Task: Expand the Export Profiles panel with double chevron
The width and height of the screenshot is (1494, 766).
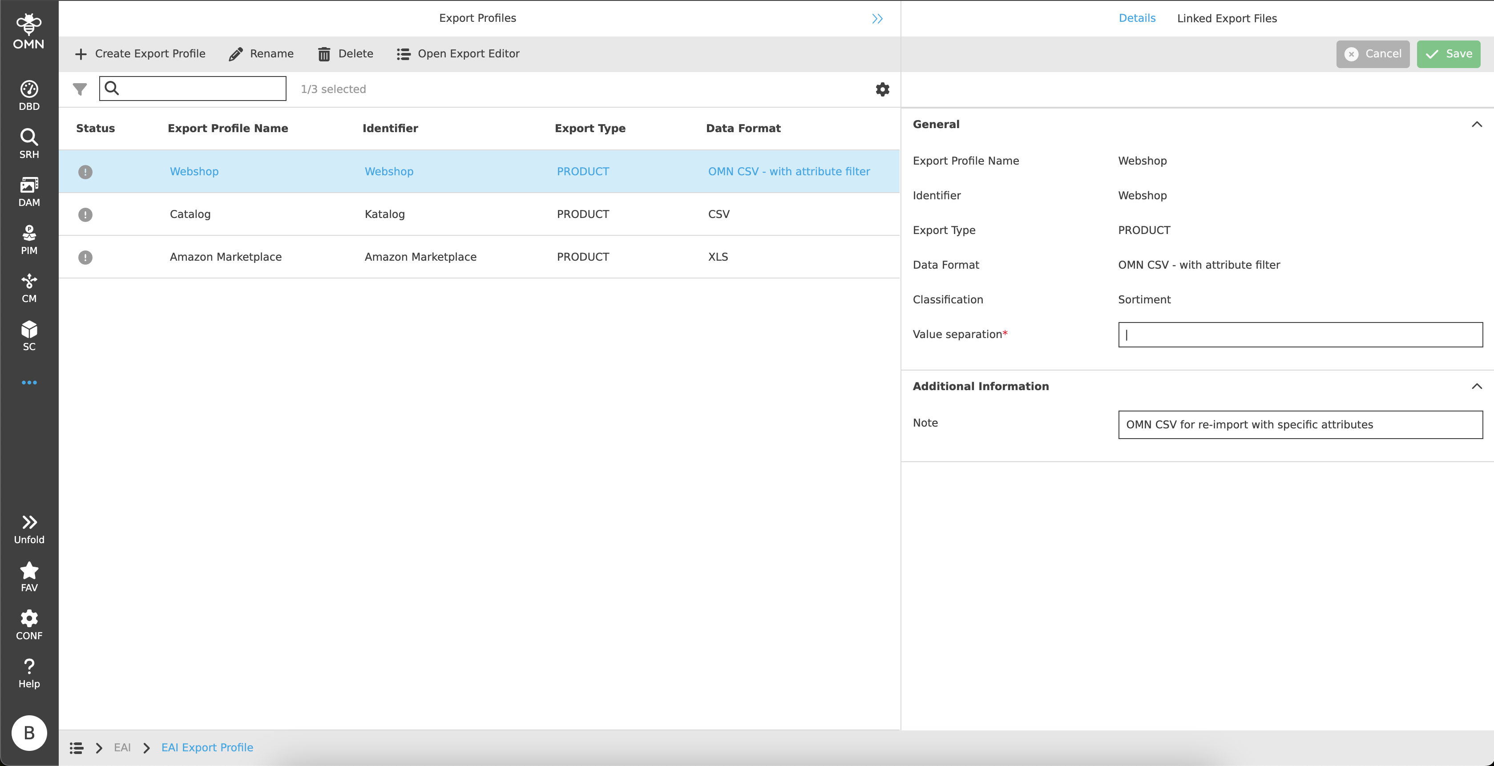Action: pyautogui.click(x=877, y=19)
